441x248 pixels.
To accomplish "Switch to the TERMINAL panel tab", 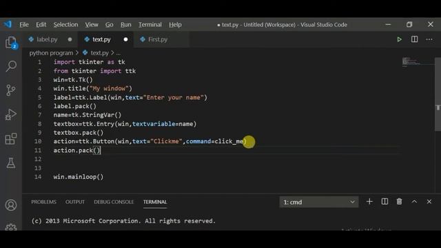I will click(x=155, y=202).
